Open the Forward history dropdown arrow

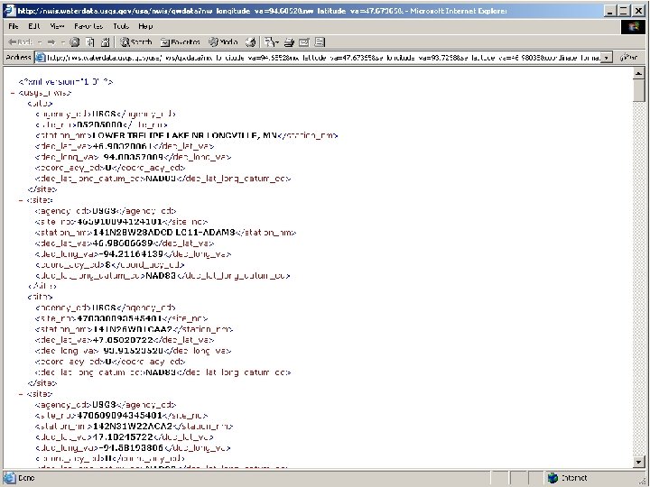(63, 41)
